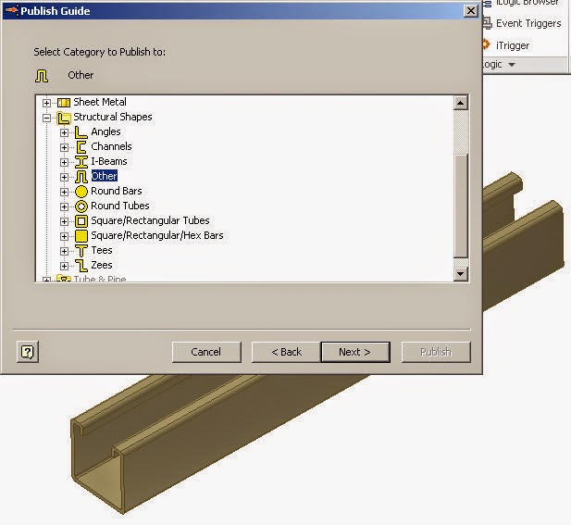Click the Square/Rectangular Tubes hollow square icon
The width and height of the screenshot is (571, 525).
[81, 221]
